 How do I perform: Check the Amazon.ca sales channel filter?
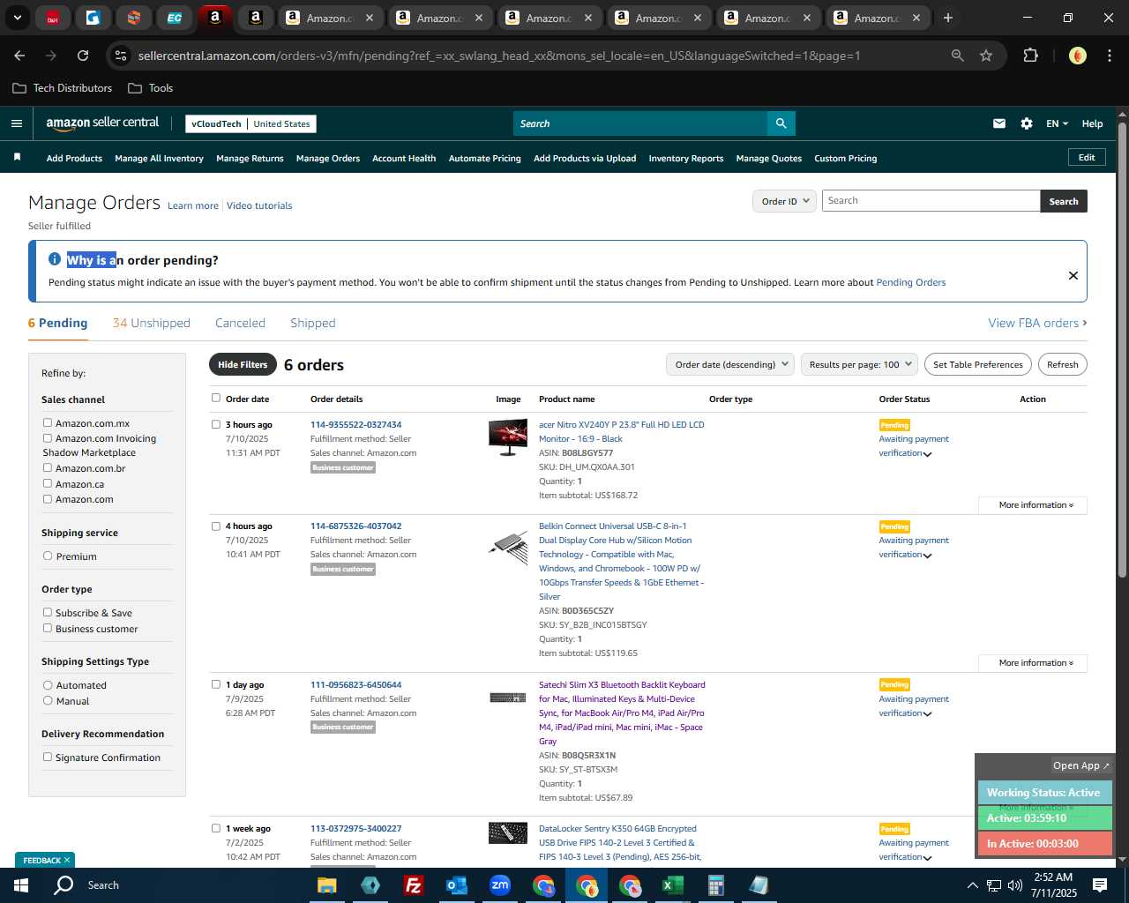coord(48,483)
